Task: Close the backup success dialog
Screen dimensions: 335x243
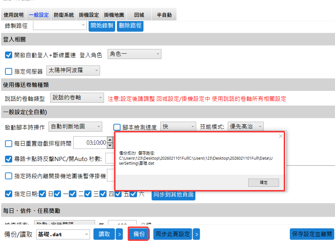Action: coord(280,136)
